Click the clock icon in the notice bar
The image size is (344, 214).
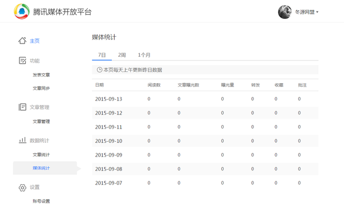click(x=99, y=70)
